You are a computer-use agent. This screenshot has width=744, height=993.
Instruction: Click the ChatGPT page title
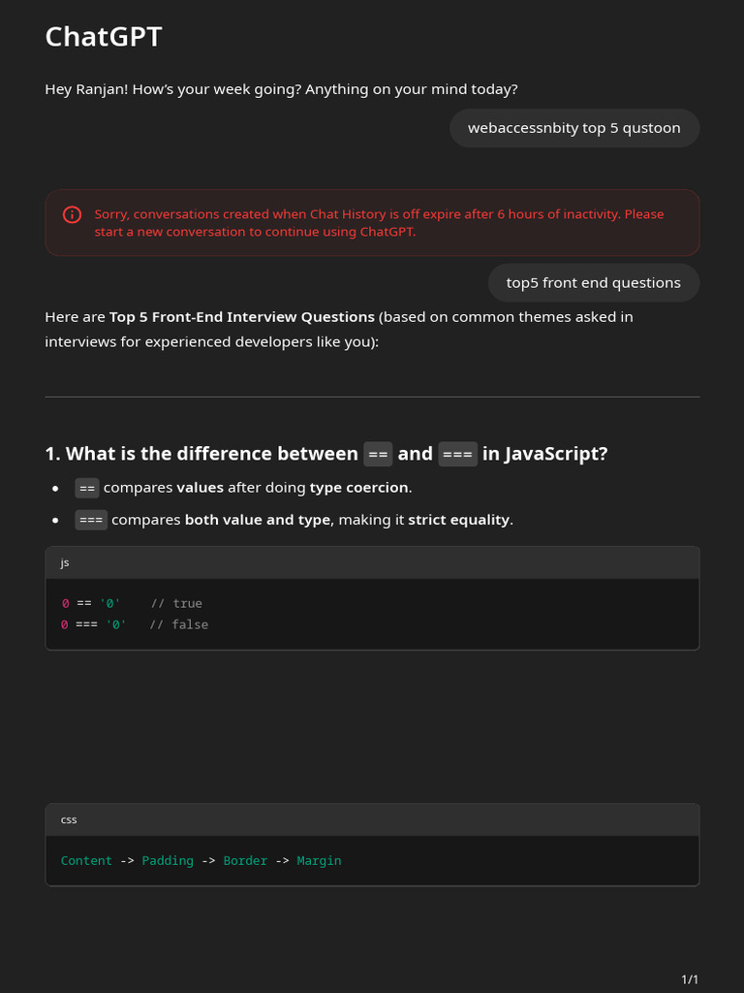click(104, 37)
